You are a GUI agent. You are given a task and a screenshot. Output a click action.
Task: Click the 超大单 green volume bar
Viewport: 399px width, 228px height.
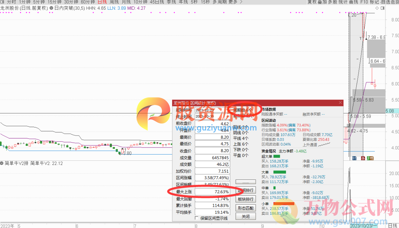(277, 156)
